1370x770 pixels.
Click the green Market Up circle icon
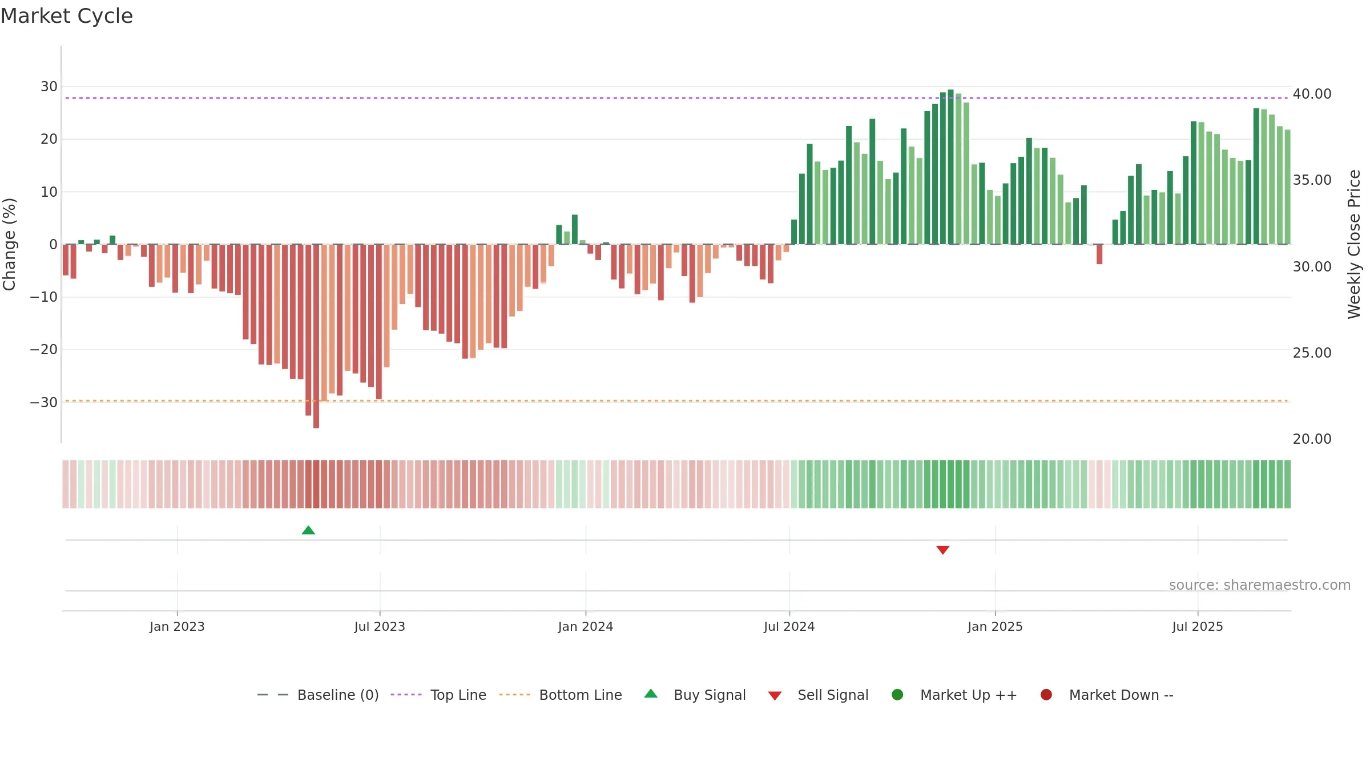pyautogui.click(x=897, y=695)
